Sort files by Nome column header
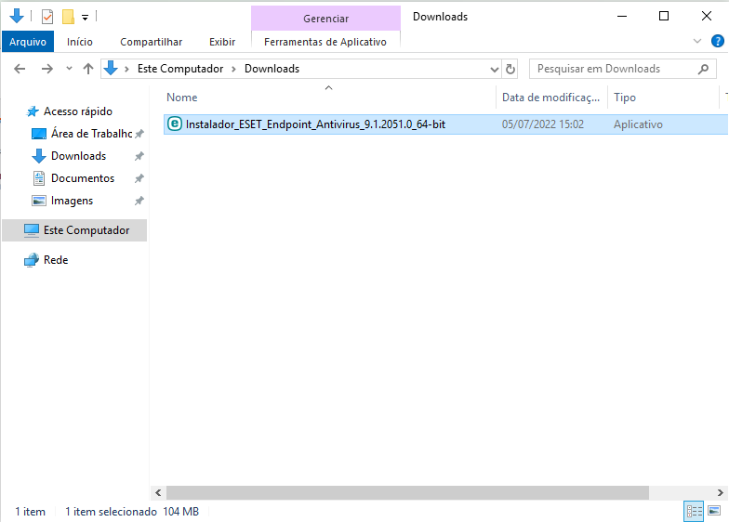 [182, 98]
